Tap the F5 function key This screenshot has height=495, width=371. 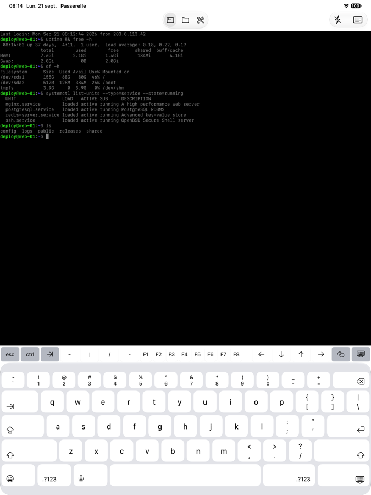tap(197, 354)
